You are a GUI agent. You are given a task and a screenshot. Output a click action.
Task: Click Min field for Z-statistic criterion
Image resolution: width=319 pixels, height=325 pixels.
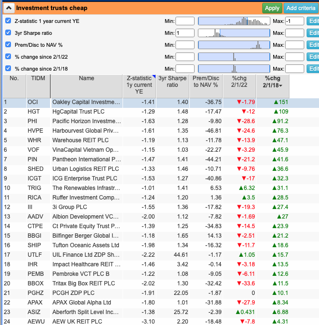click(185, 21)
